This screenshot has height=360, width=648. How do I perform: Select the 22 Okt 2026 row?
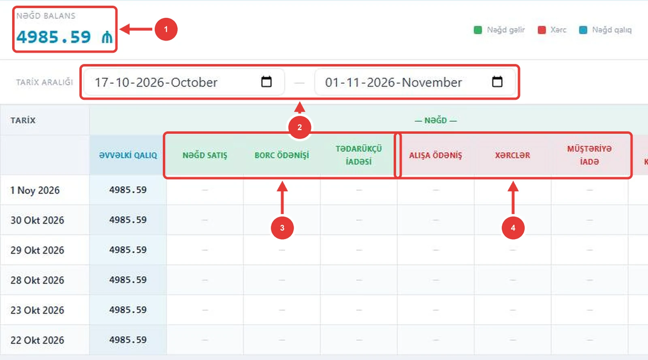coord(324,340)
